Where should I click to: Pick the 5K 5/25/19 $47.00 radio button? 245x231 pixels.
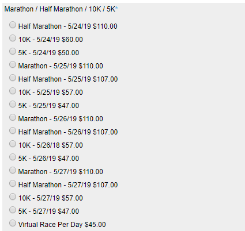point(13,104)
